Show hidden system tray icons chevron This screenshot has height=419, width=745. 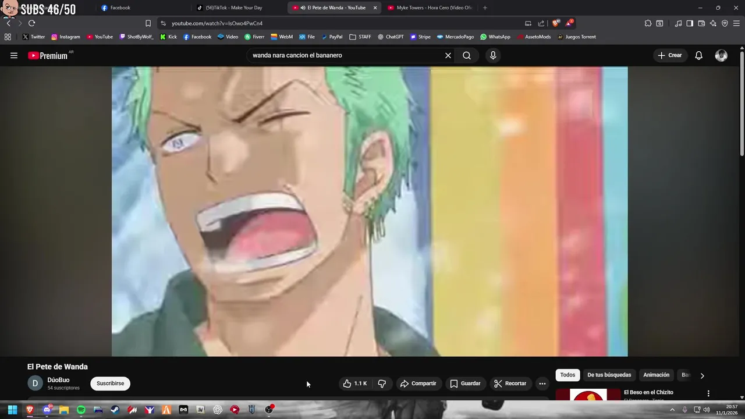tap(672, 410)
